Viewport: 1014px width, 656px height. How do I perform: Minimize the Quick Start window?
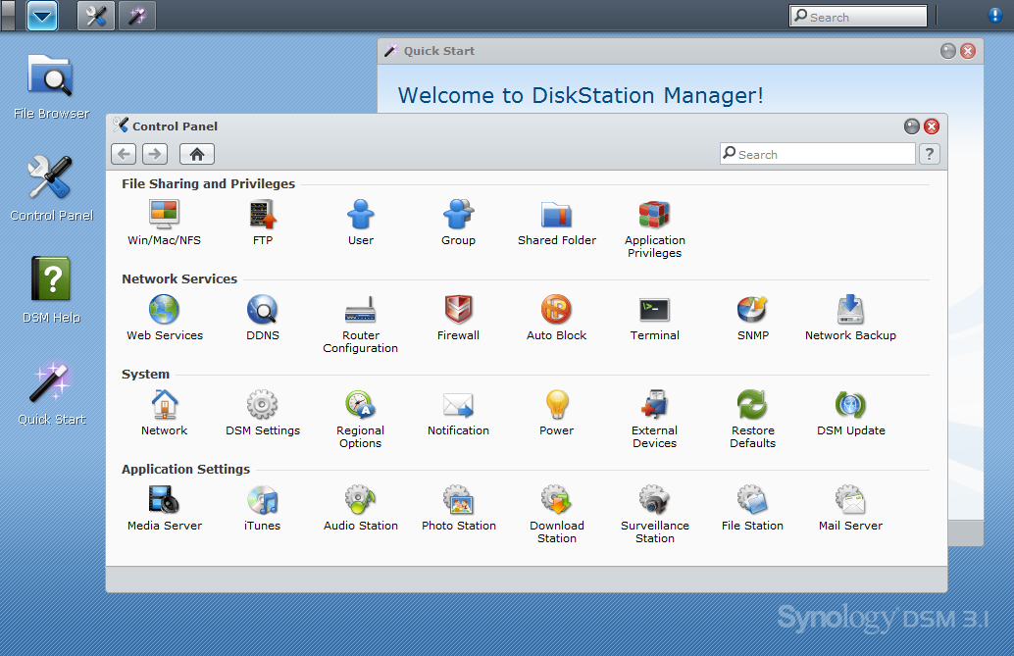point(948,51)
